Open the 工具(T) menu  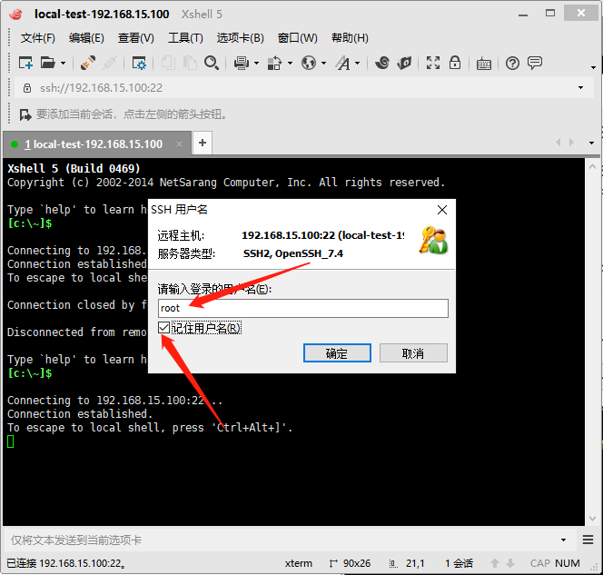pos(185,38)
